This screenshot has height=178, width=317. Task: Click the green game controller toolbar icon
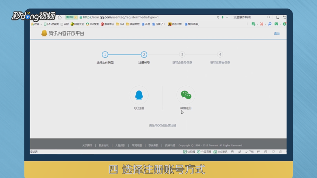276,24
